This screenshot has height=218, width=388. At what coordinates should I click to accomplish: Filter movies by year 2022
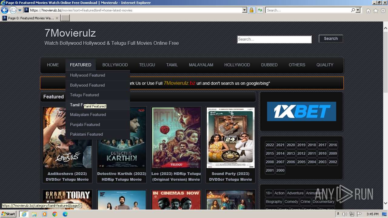[270, 145]
